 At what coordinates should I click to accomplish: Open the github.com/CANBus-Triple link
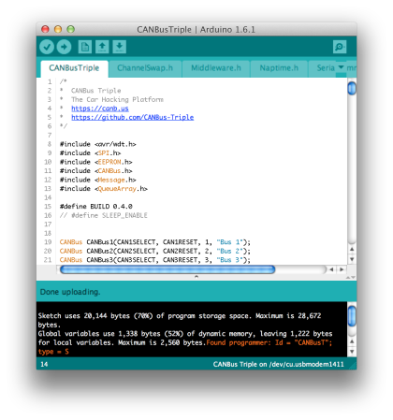pyautogui.click(x=133, y=117)
